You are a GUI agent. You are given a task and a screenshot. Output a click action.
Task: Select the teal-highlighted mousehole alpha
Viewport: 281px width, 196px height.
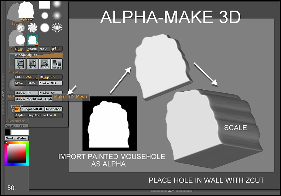tap(33, 40)
